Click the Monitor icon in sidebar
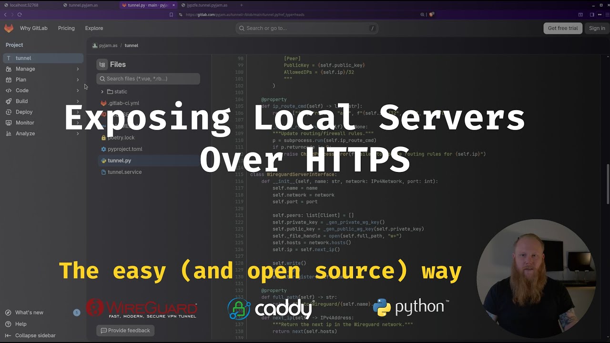The width and height of the screenshot is (610, 343). tap(9, 122)
